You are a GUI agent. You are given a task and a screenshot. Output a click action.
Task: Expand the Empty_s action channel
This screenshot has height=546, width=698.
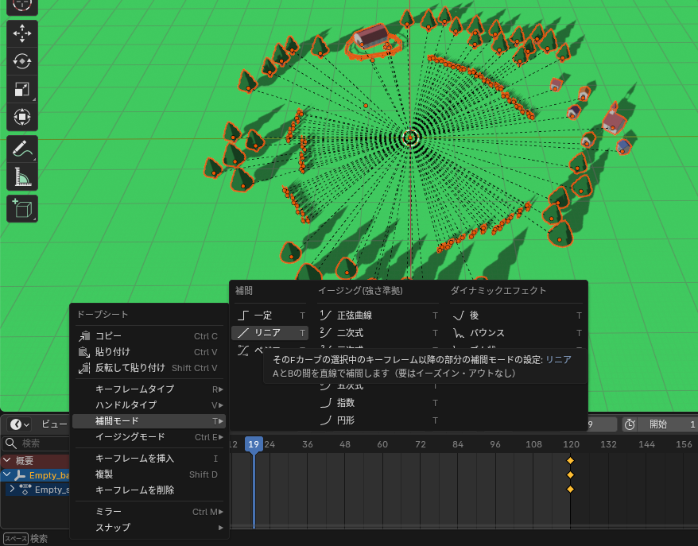(x=12, y=490)
